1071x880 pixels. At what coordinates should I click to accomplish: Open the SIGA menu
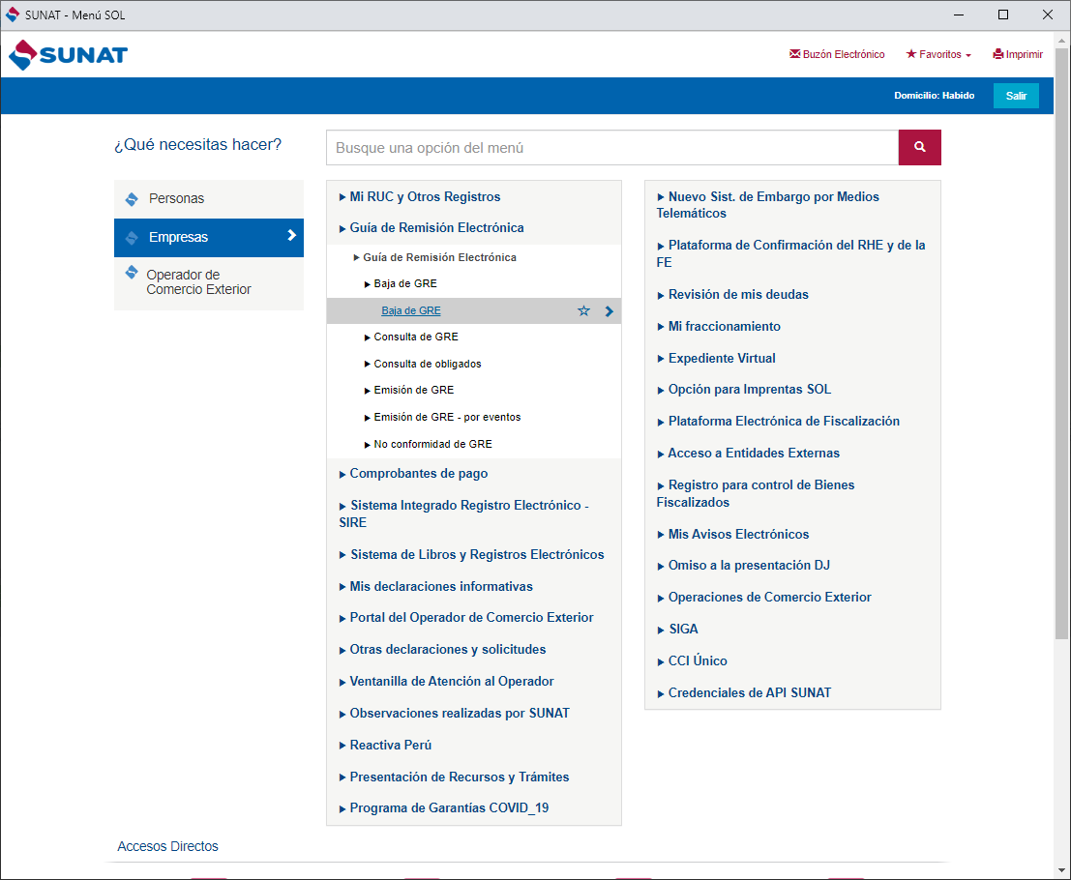coord(677,629)
